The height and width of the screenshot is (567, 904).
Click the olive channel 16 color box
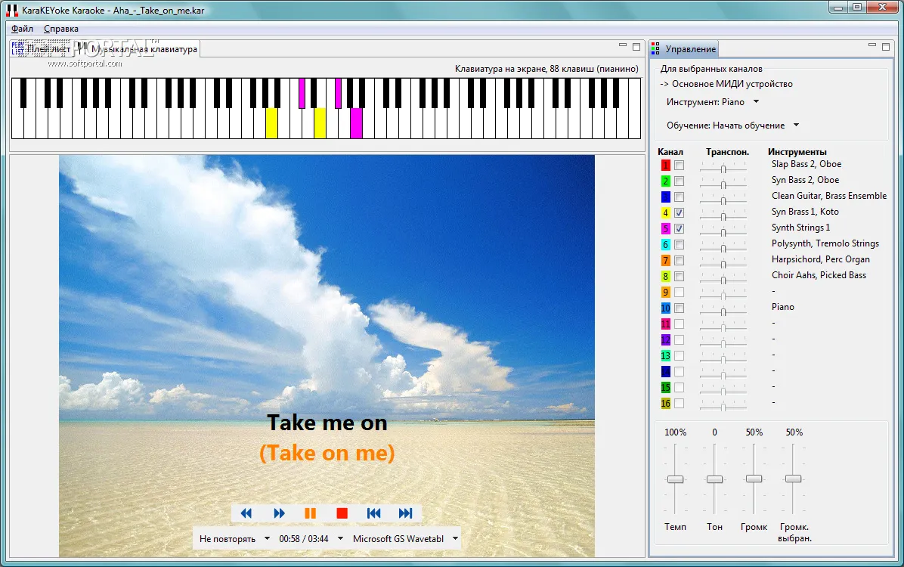(x=665, y=403)
